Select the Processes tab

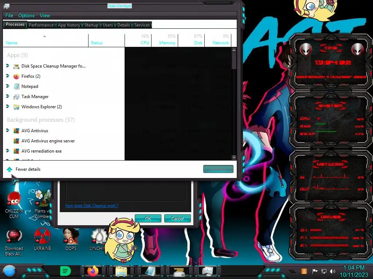pos(15,24)
